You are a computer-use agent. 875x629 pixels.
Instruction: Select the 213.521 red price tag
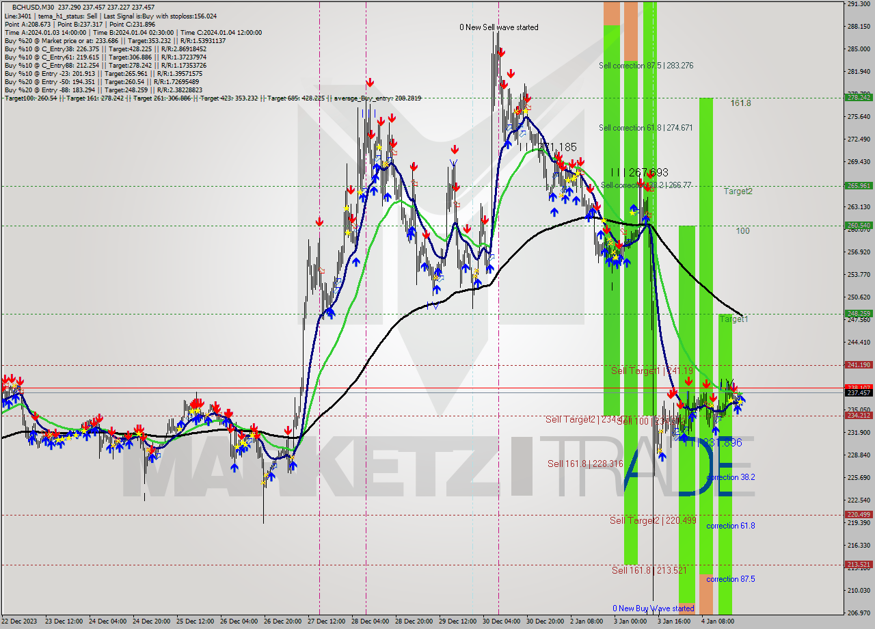pyautogui.click(x=859, y=565)
